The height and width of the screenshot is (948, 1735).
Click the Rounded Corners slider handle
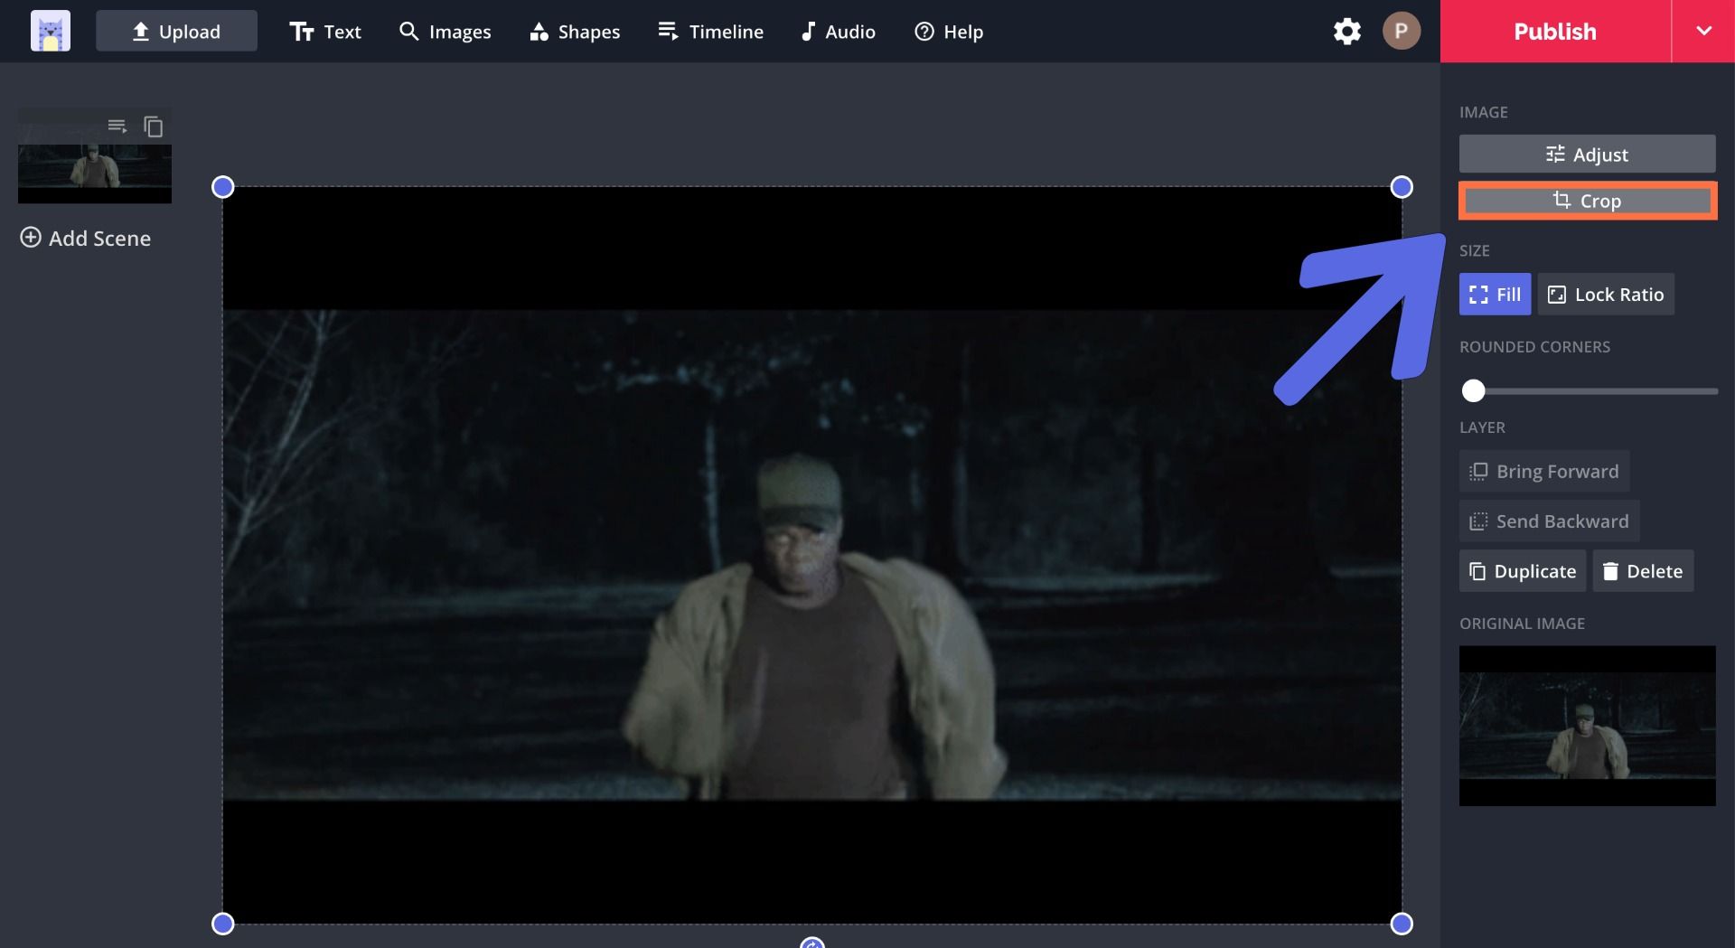coord(1474,390)
